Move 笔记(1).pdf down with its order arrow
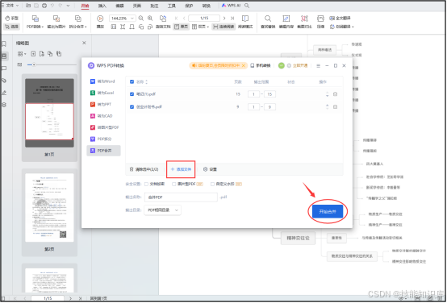This screenshot has height=303, width=447. (327, 96)
